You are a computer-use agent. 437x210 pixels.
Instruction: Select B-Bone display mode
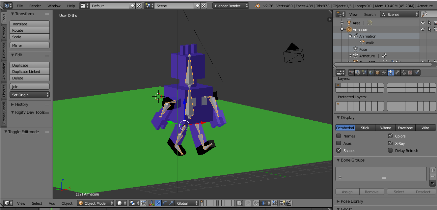385,128
